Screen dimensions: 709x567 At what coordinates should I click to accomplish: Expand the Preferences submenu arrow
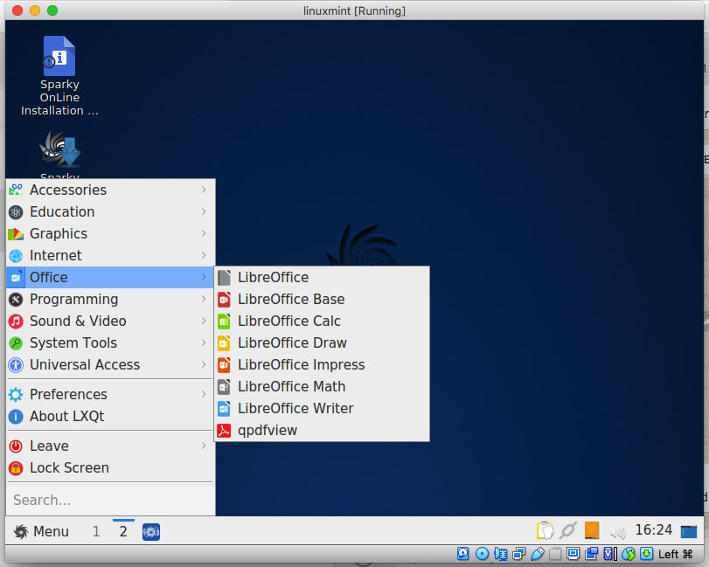204,394
